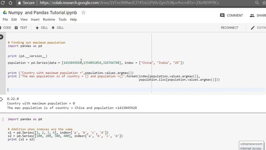266x150 pixels.
Task: Star the Numpy and Pandas Tutorial notebook
Action: [83, 12]
